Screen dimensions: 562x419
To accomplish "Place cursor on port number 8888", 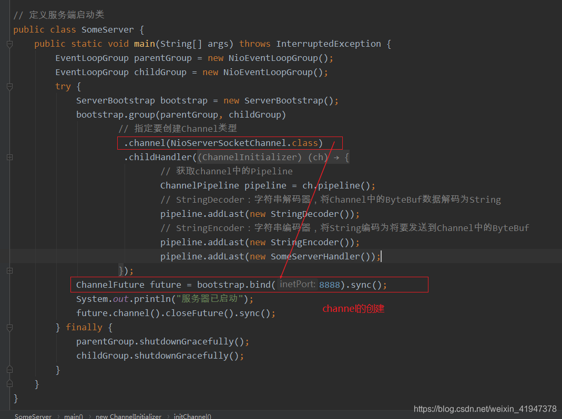I will point(330,285).
